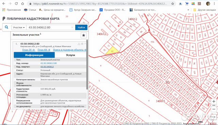Clear the cadastral number search field

click(72, 27)
